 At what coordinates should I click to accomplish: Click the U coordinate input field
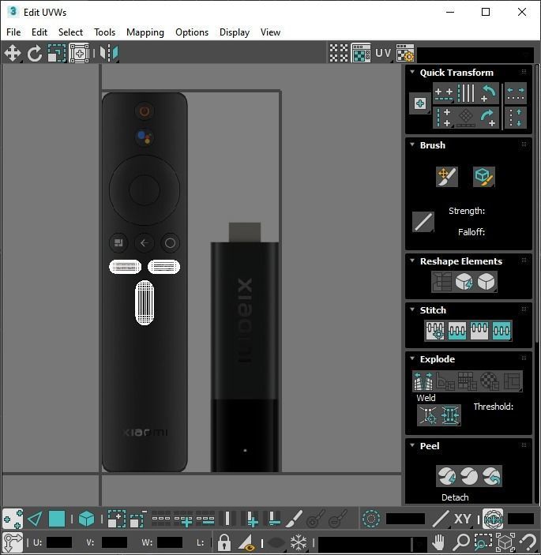[59, 542]
